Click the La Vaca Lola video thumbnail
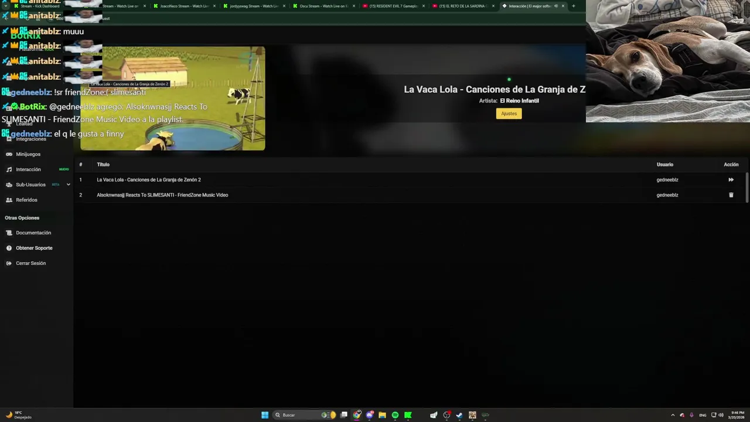 [x=172, y=98]
